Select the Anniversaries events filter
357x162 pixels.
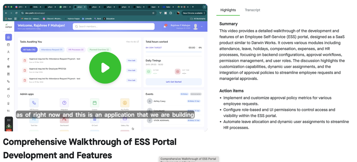pos(196,94)
